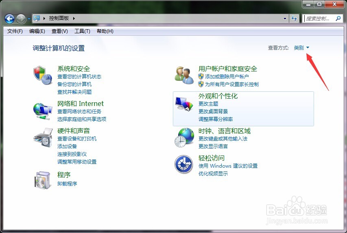Viewport: 347px width, 233px height.
Task: Open the 编辑(E) menu
Action: (37, 31)
